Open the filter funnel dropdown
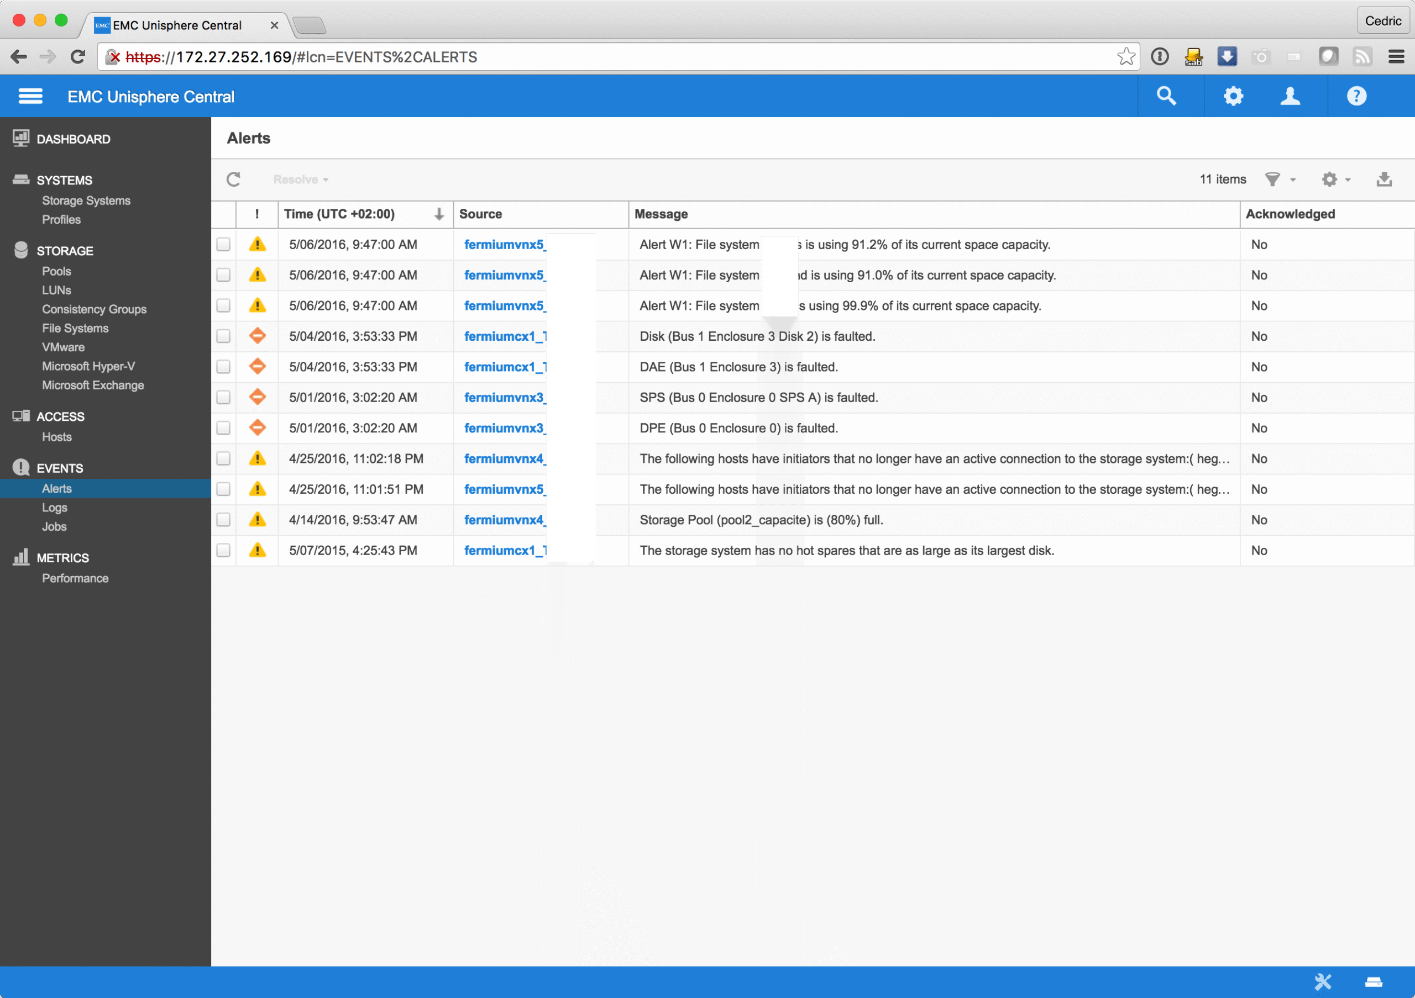The width and height of the screenshot is (1415, 998). pos(1280,179)
